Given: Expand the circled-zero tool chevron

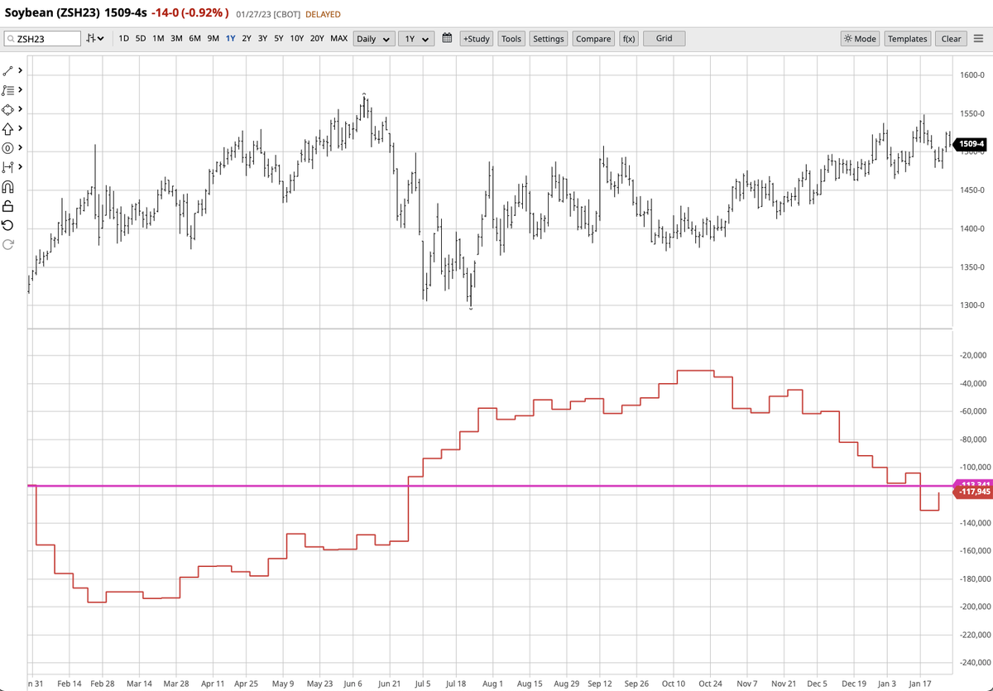Looking at the screenshot, I should tap(19, 148).
